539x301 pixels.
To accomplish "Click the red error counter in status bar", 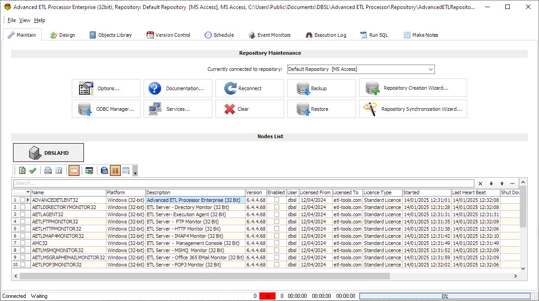I will point(267,296).
